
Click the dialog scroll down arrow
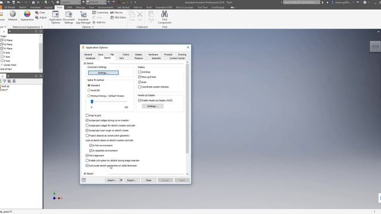pos(187,174)
